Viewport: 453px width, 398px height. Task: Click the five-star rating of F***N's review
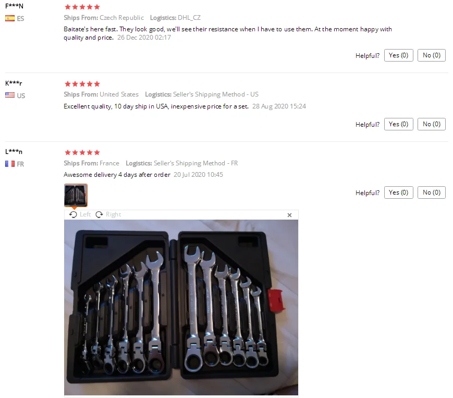click(82, 7)
